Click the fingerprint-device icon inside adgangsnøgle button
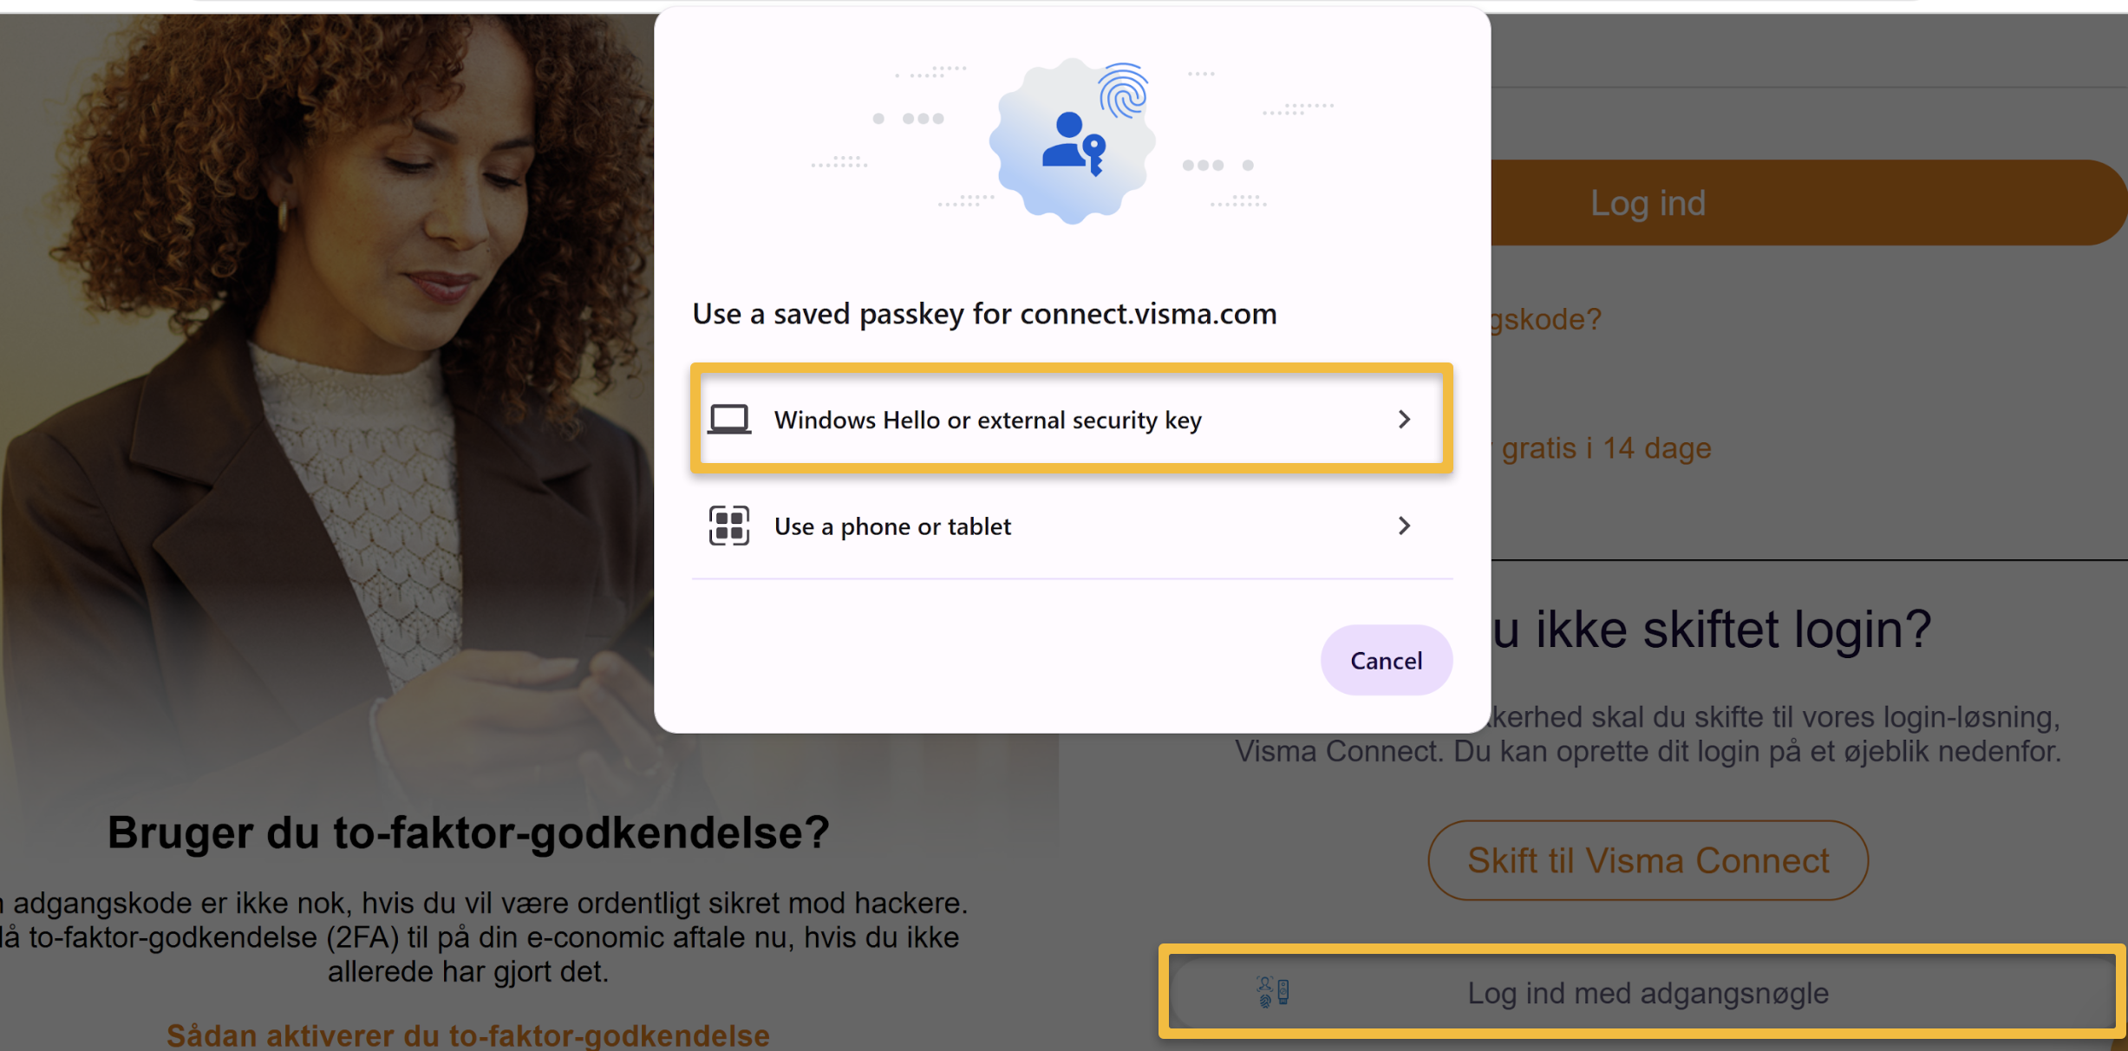 1271,993
